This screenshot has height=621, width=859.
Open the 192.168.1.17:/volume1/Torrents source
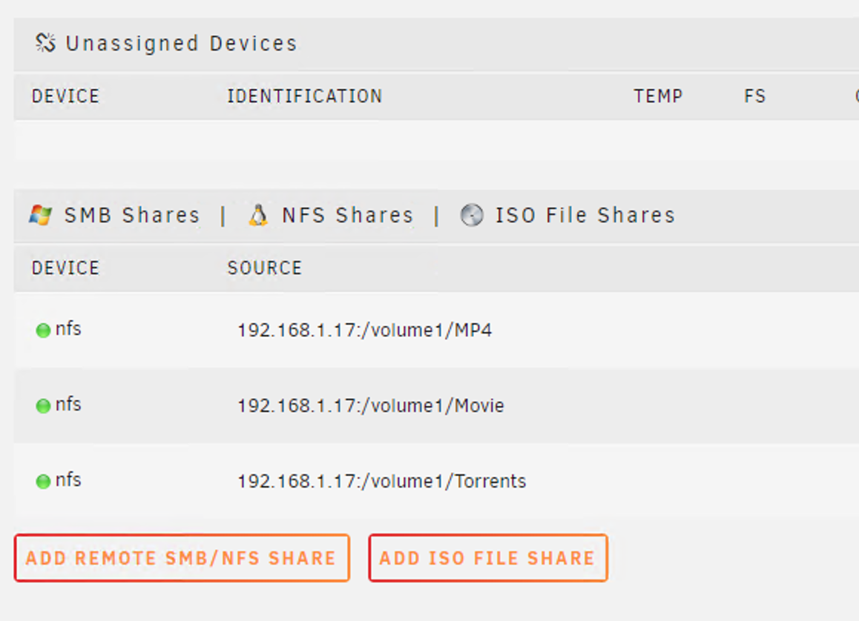pyautogui.click(x=381, y=482)
